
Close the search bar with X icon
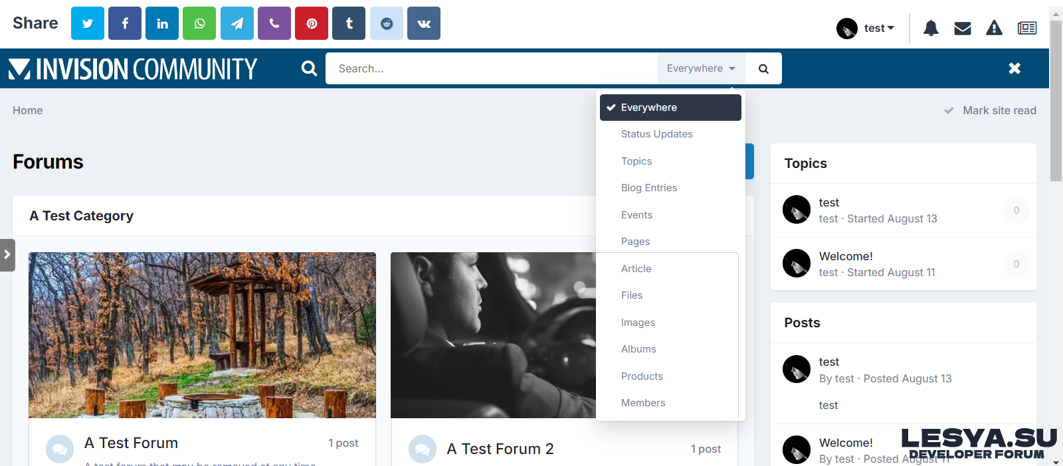1015,68
